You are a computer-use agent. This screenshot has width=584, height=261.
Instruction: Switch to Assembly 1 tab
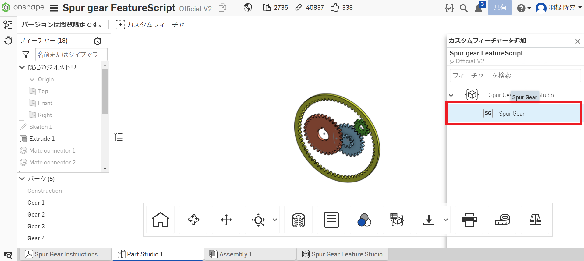pos(250,254)
